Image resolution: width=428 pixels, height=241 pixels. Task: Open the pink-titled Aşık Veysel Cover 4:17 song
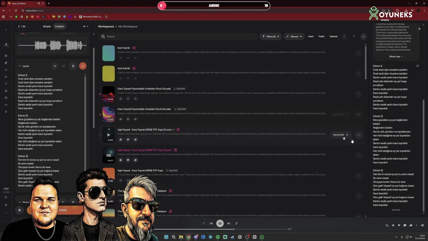coord(144,150)
